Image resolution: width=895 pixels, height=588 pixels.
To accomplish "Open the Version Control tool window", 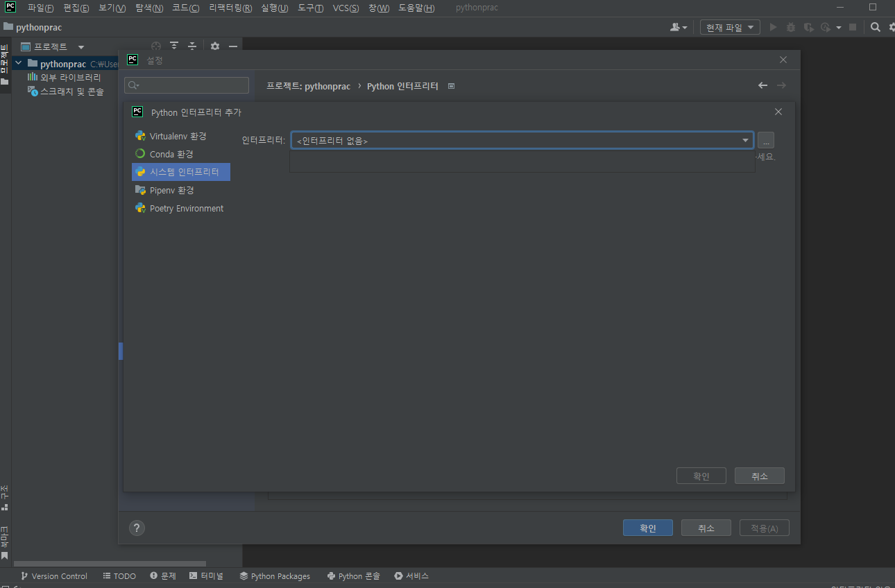I will point(54,576).
